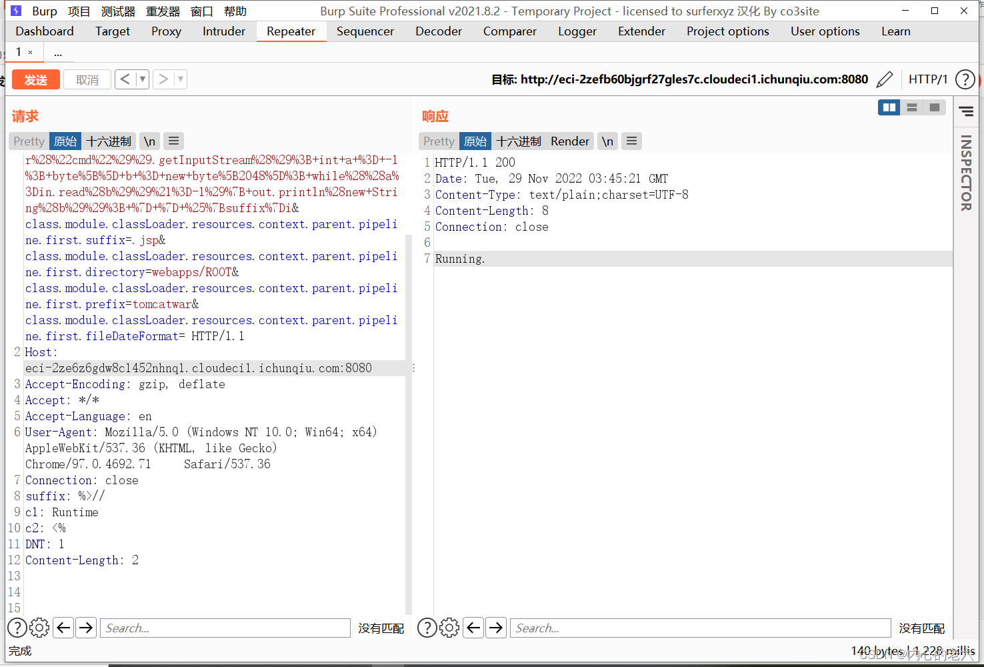The height and width of the screenshot is (667, 984).
Task: Open the Logger tab
Action: click(x=577, y=31)
